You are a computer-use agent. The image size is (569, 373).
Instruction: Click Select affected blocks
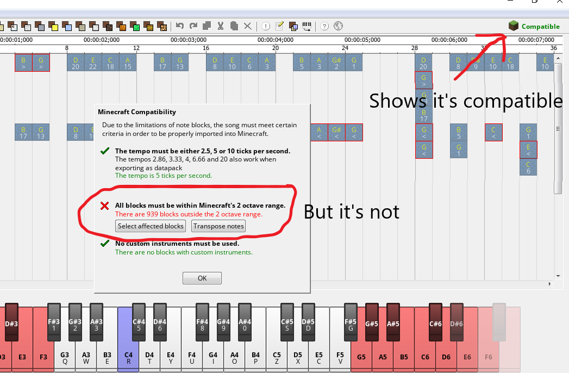(x=151, y=226)
